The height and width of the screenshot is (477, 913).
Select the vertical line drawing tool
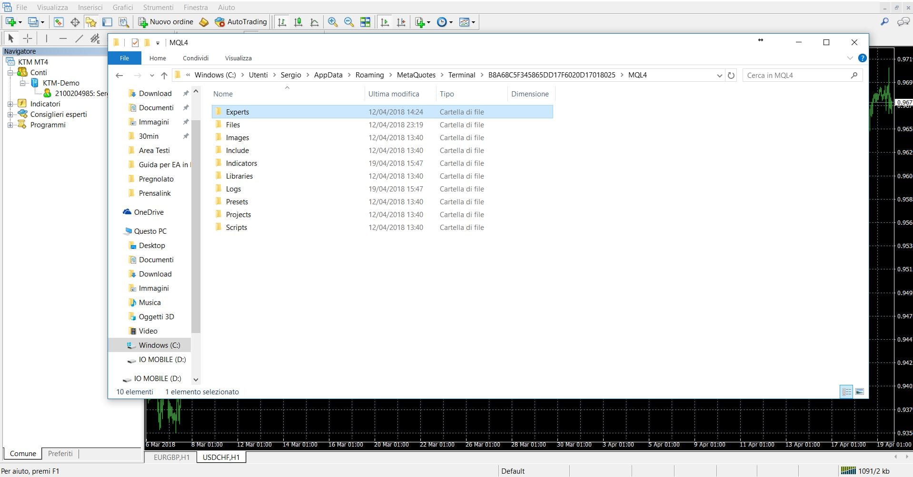tap(46, 38)
